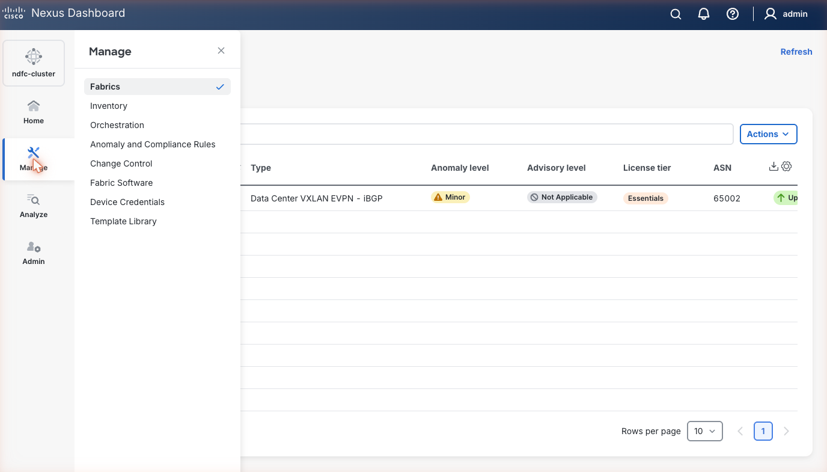Click the table download icon
The image size is (827, 472).
(x=774, y=167)
